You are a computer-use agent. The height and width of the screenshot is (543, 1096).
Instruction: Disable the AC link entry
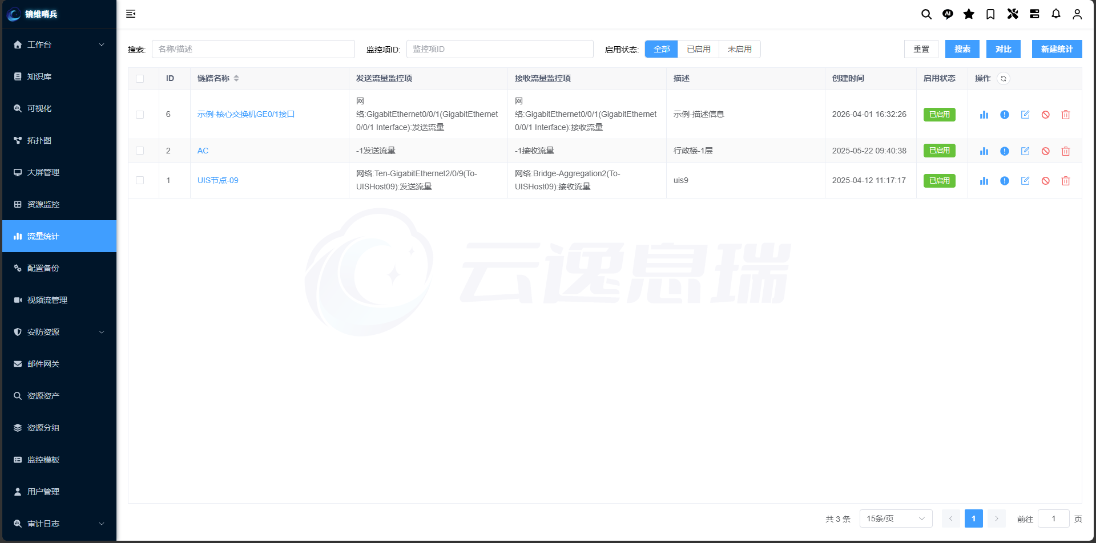click(1046, 151)
